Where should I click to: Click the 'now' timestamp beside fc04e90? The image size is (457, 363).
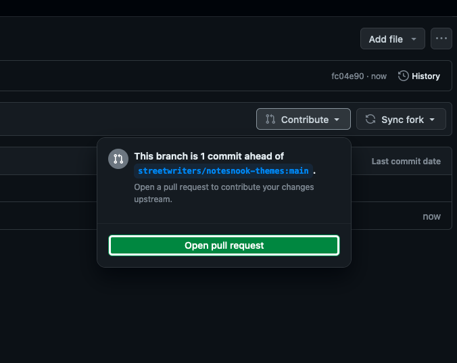(379, 76)
